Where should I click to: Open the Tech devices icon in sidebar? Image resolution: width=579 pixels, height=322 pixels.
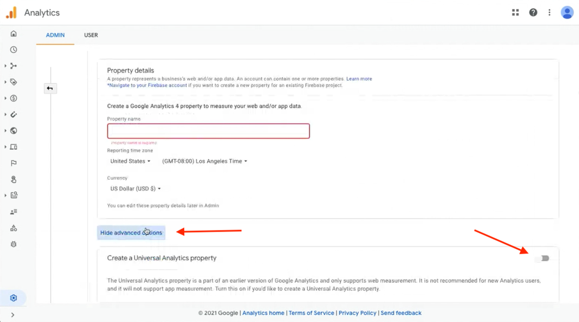coord(14,147)
